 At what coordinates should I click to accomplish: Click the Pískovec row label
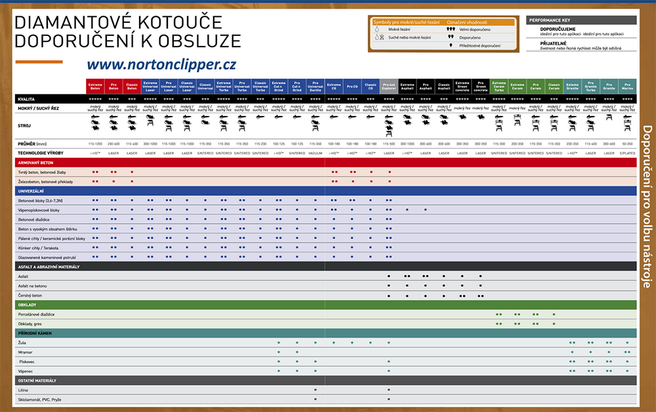coord(27,362)
